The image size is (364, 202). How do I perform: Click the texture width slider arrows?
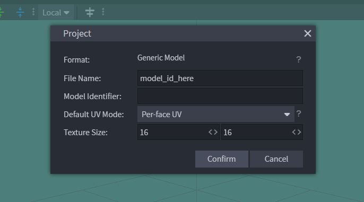pyautogui.click(x=213, y=132)
